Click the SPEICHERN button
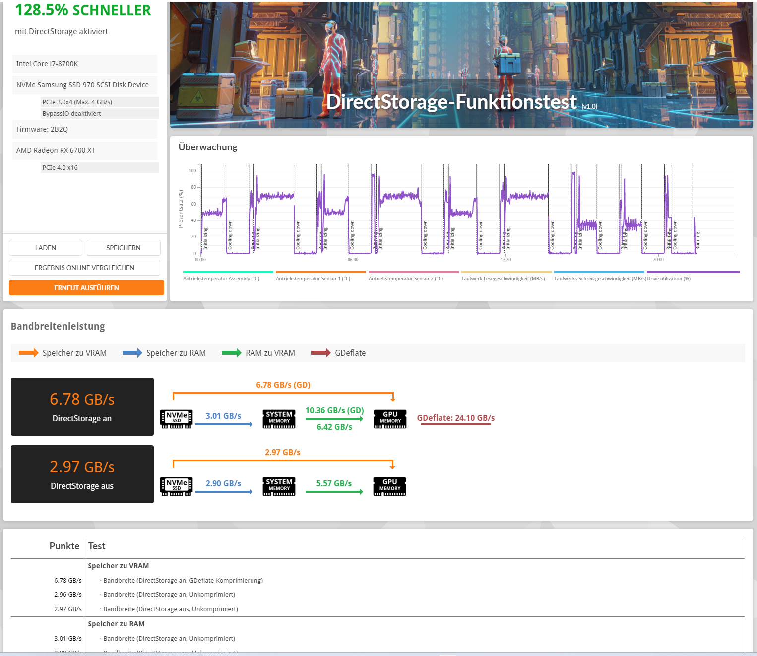Screen dimensions: 757x656 (124, 248)
